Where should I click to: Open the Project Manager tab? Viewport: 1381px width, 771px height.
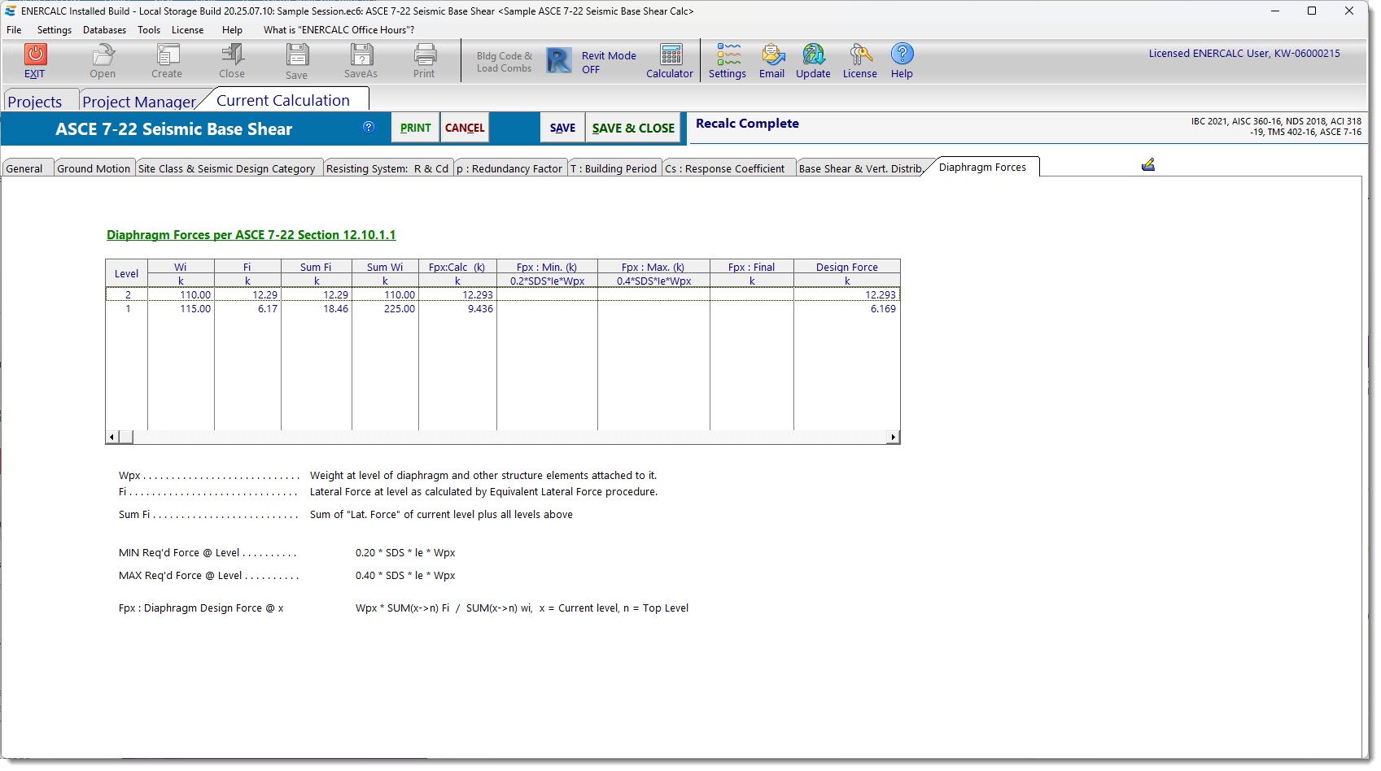[x=139, y=102]
